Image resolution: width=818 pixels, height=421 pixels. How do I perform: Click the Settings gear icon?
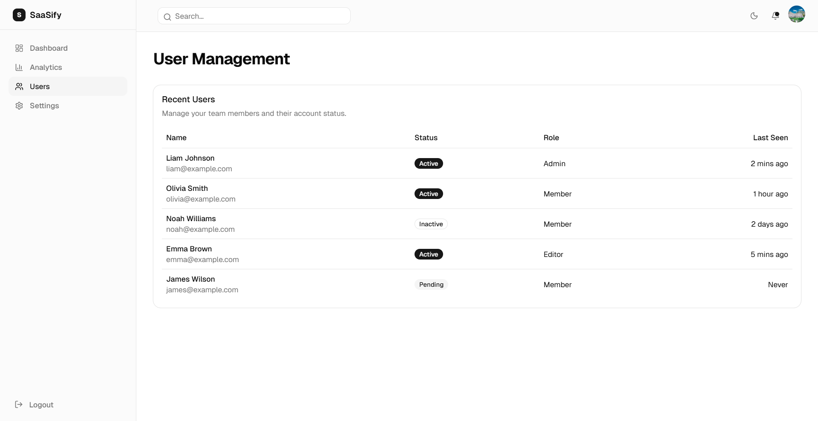[x=19, y=106]
